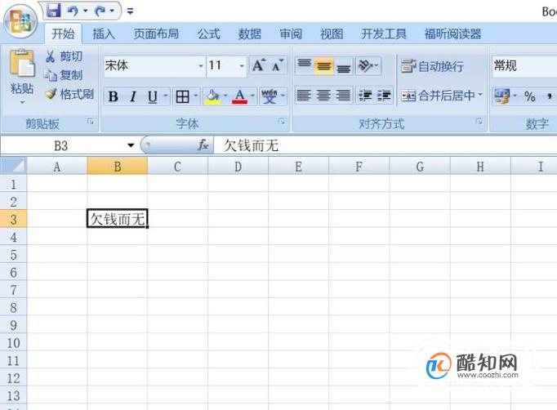The image size is (557, 410).
Task: Save the workbook using the floppy icon
Action: tap(54, 11)
